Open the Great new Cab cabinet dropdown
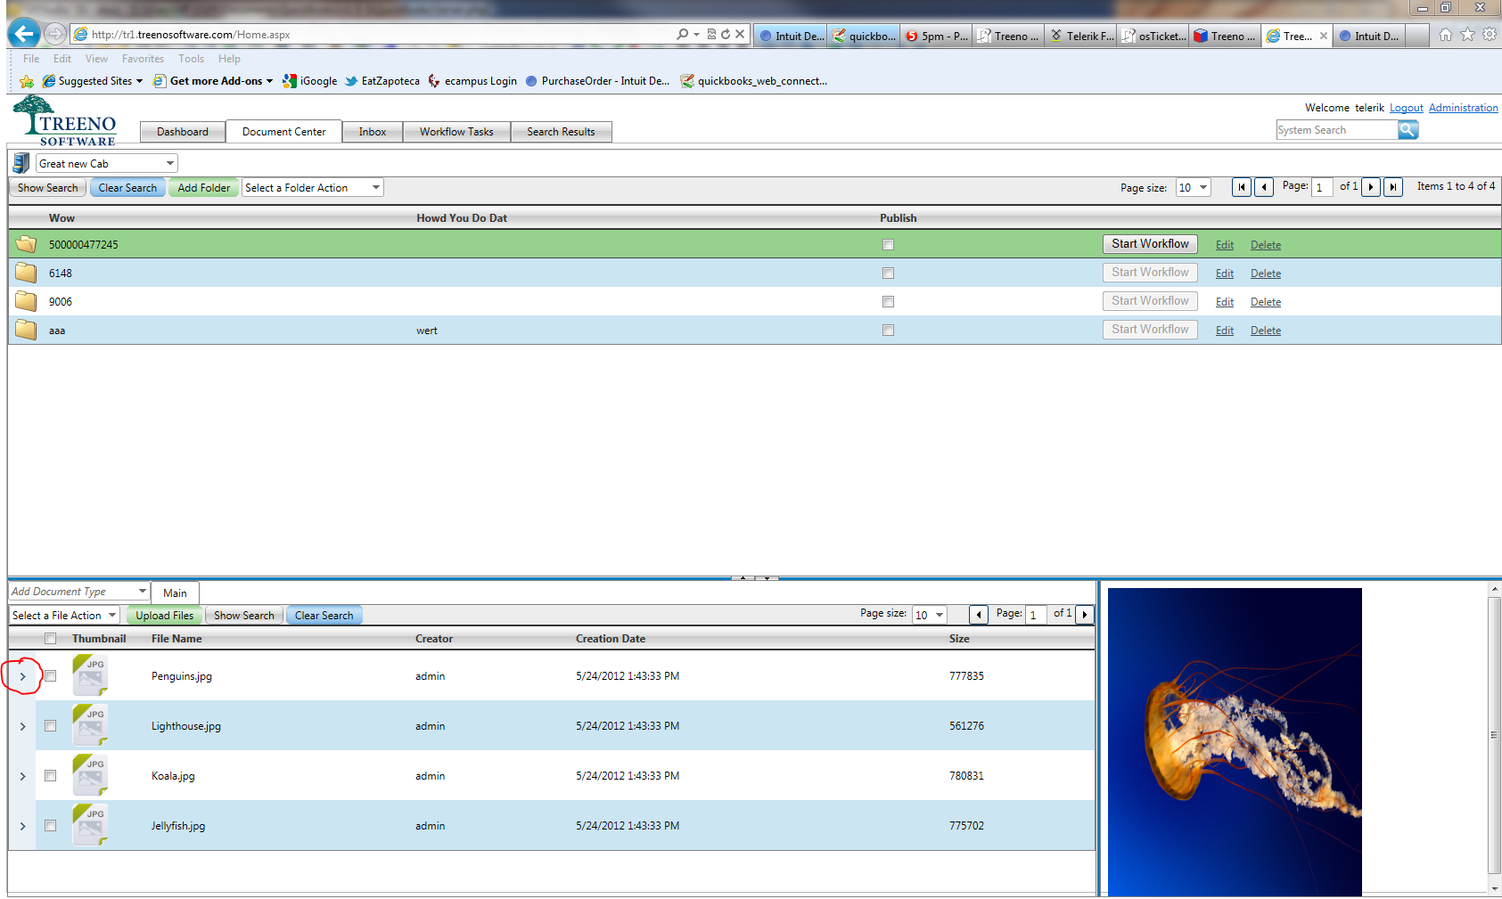The image size is (1502, 899). pos(107,163)
